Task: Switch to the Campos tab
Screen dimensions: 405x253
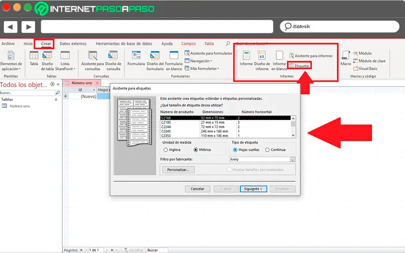Action: (188, 44)
